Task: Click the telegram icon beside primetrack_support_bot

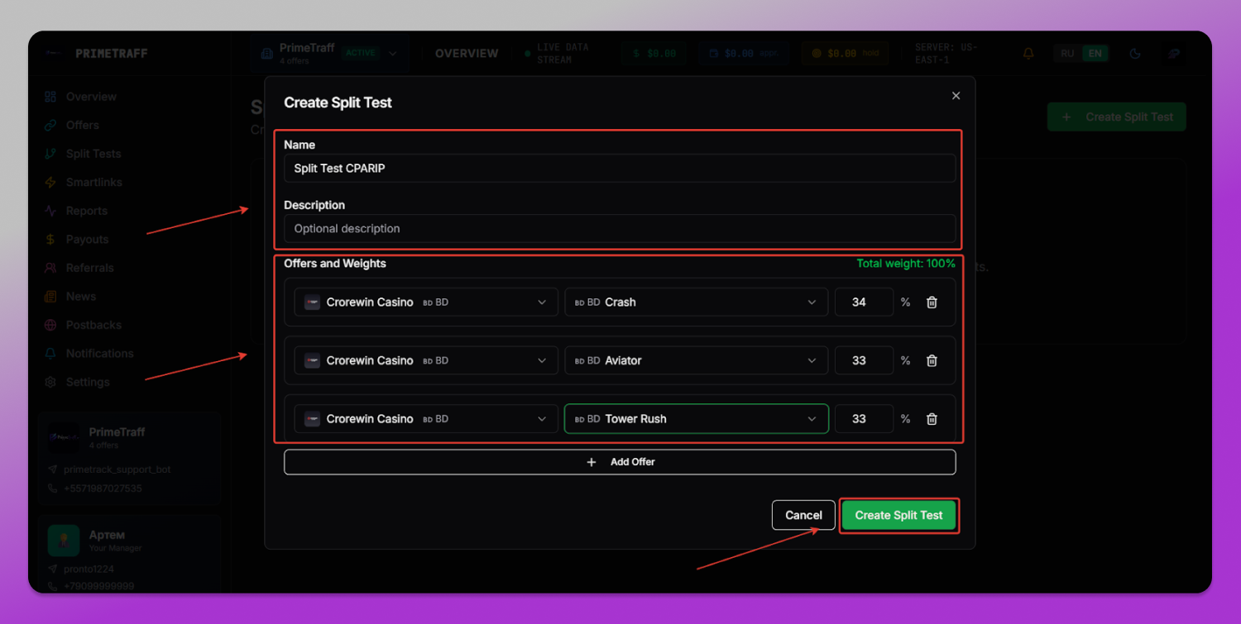Action: tap(53, 469)
